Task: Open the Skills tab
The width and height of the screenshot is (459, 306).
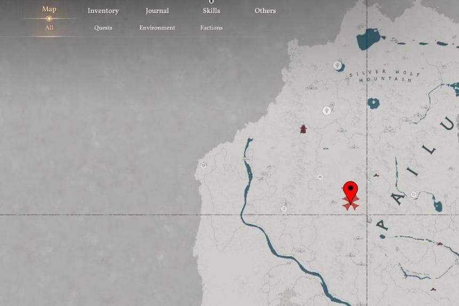Action: (211, 11)
